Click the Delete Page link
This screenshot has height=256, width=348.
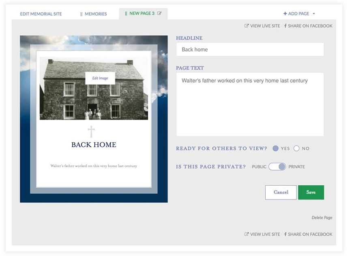322,218
